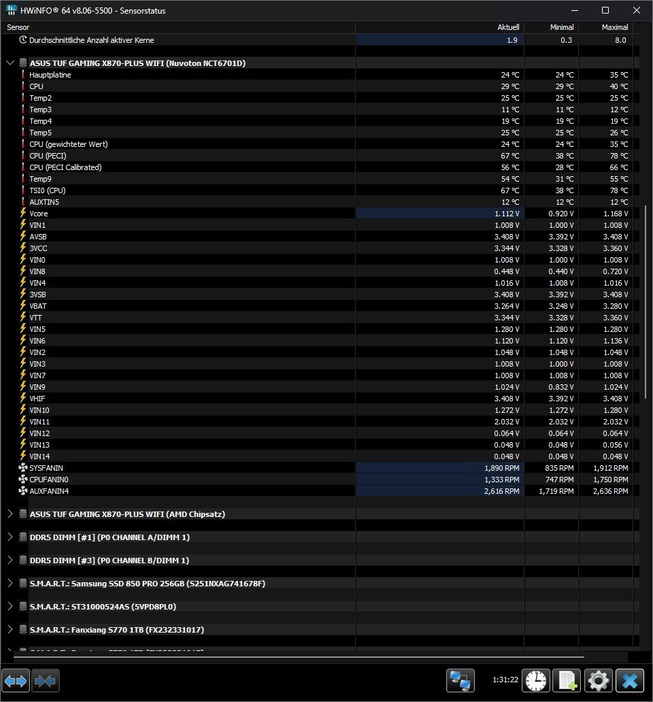Click CPUFANIN0 minimum value 747 RPM
Image resolution: width=653 pixels, height=702 pixels.
(x=559, y=480)
